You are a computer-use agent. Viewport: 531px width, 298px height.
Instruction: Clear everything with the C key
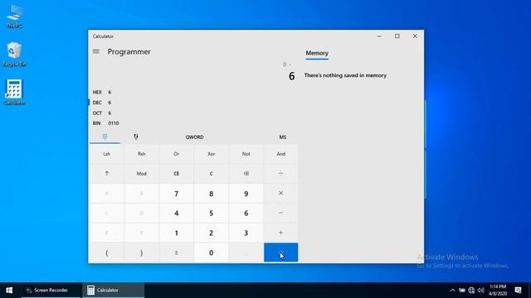(212, 174)
